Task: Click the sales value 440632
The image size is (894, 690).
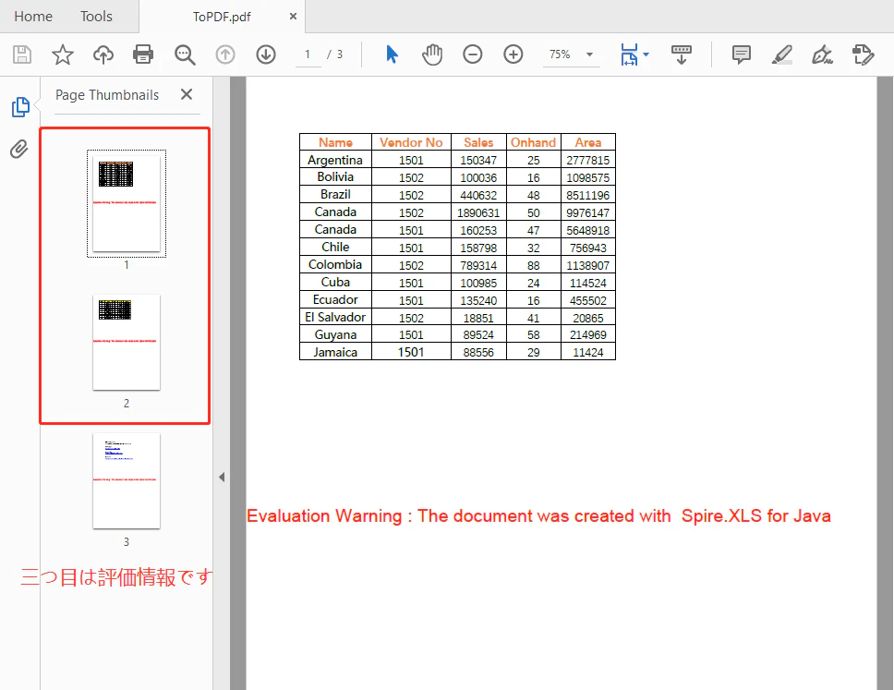Action: [x=478, y=195]
